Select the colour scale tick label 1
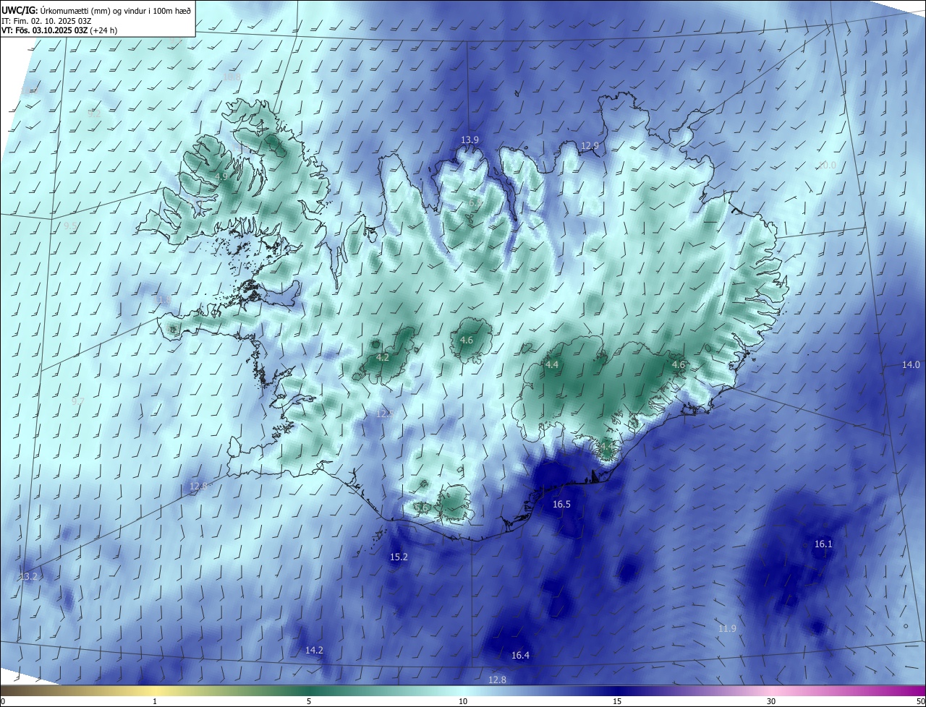926x707 pixels. (x=156, y=702)
